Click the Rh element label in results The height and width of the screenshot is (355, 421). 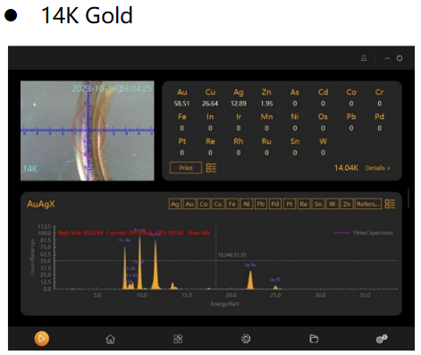[239, 141]
